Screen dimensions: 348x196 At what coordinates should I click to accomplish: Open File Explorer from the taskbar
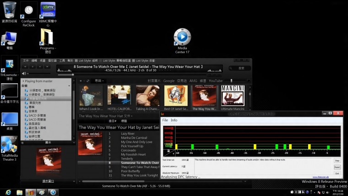pyautogui.click(x=20, y=192)
